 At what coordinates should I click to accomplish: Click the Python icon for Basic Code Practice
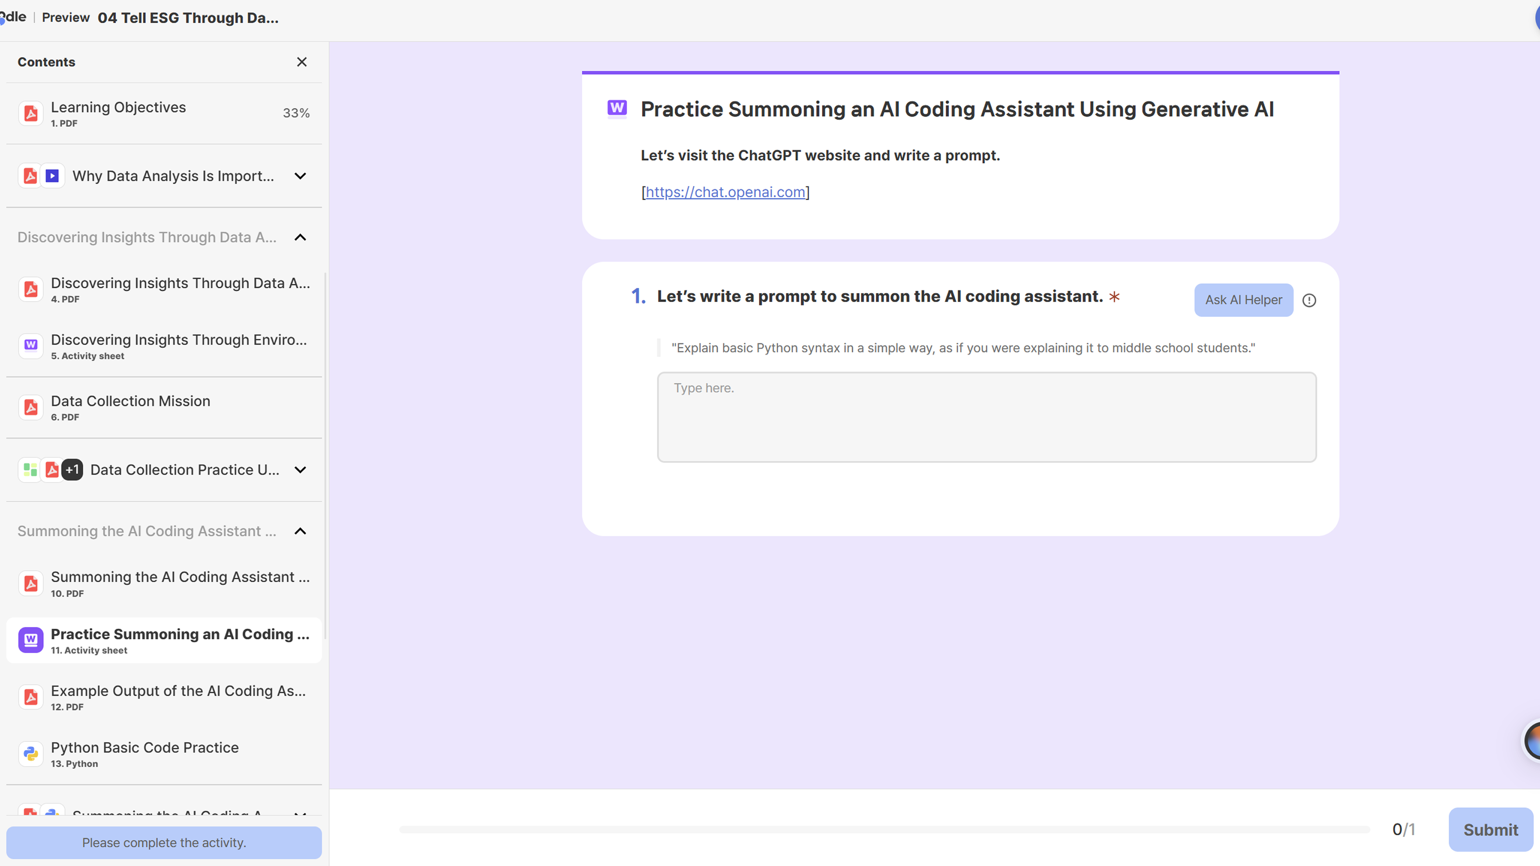point(30,754)
